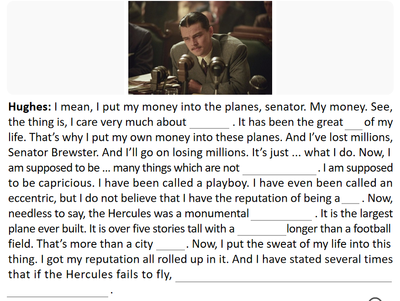
Task: Select the blank after "stories tall with a"
Action: [261, 229]
